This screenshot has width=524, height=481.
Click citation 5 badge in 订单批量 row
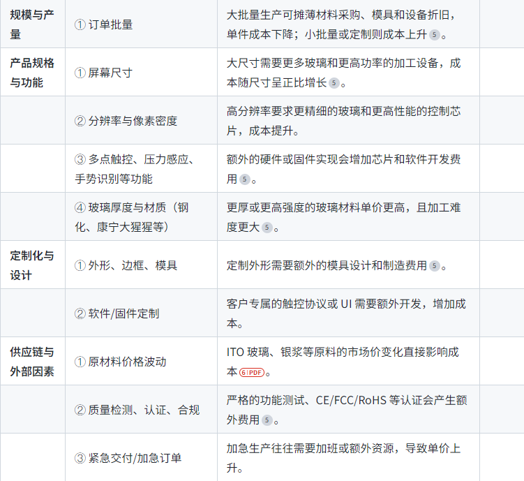435,34
